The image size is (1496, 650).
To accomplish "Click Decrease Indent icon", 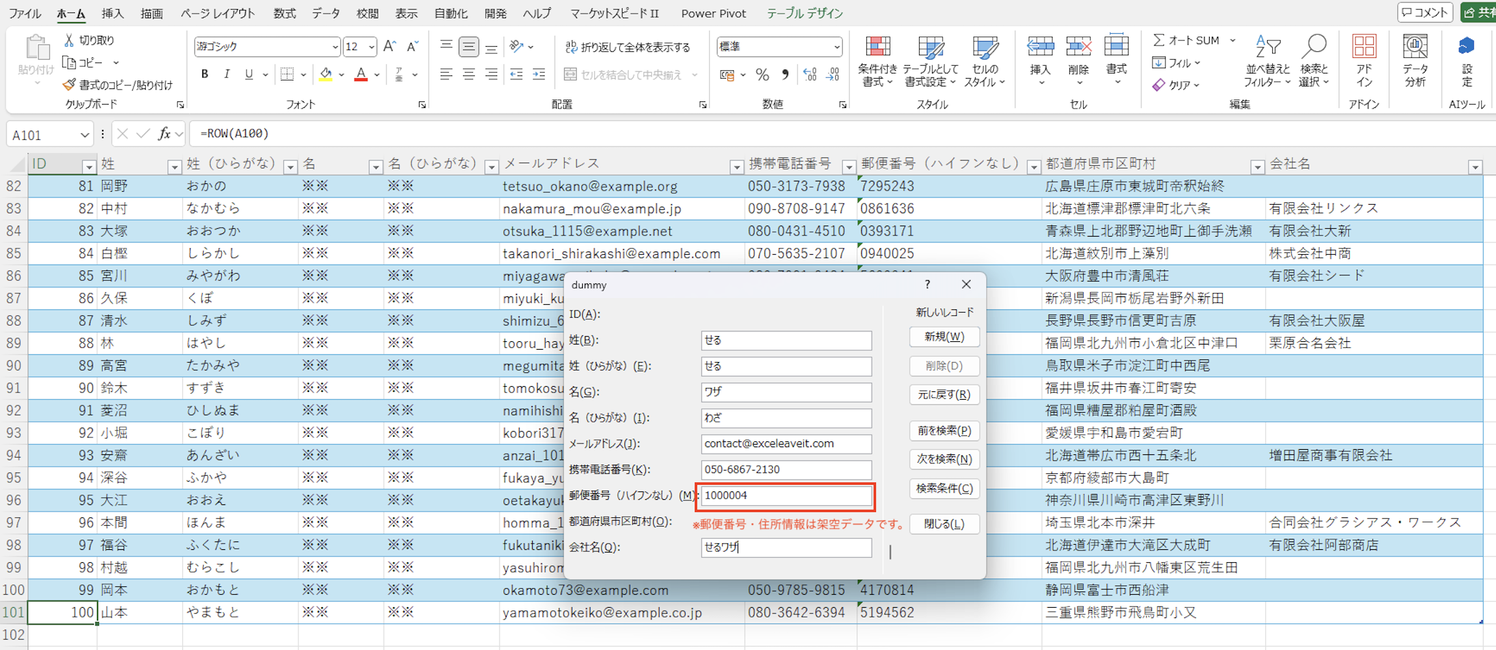I will click(x=516, y=74).
